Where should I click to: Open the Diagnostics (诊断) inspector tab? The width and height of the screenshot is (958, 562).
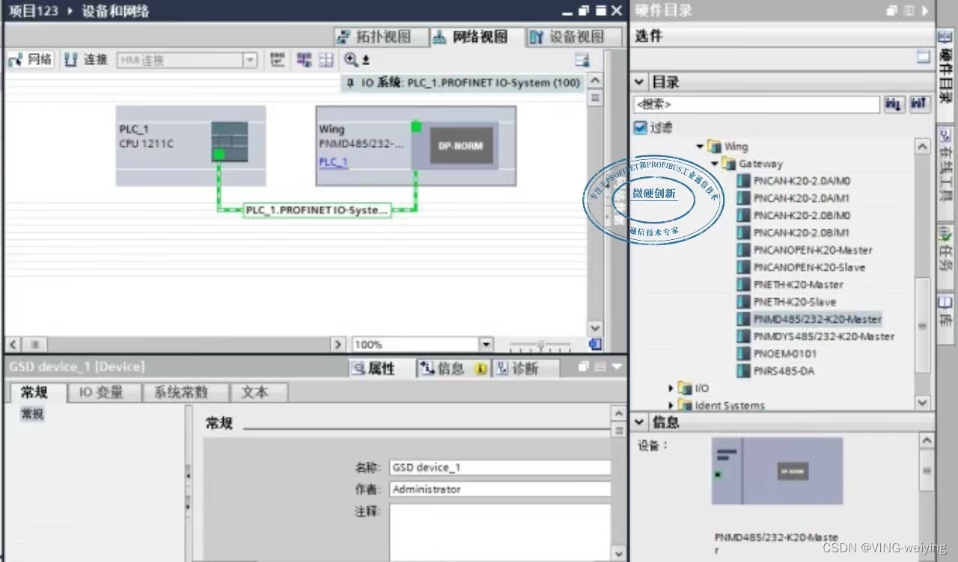tap(525, 368)
